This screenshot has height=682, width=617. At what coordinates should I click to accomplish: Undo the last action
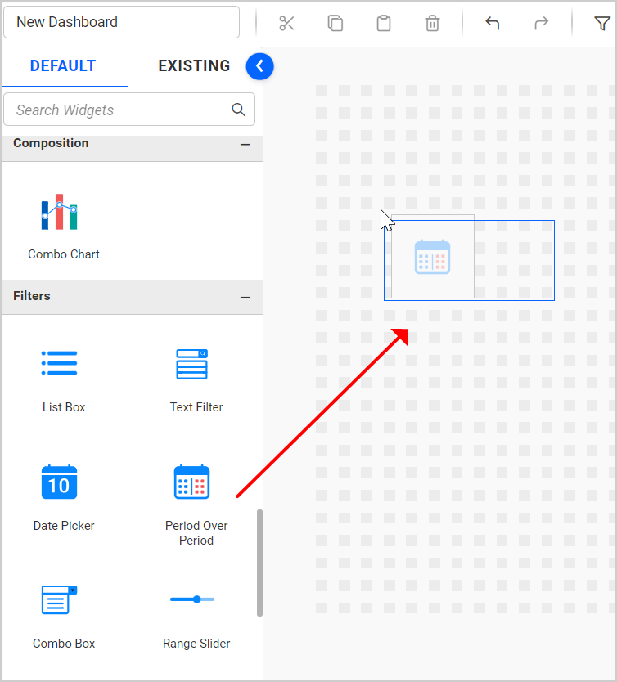pyautogui.click(x=493, y=23)
